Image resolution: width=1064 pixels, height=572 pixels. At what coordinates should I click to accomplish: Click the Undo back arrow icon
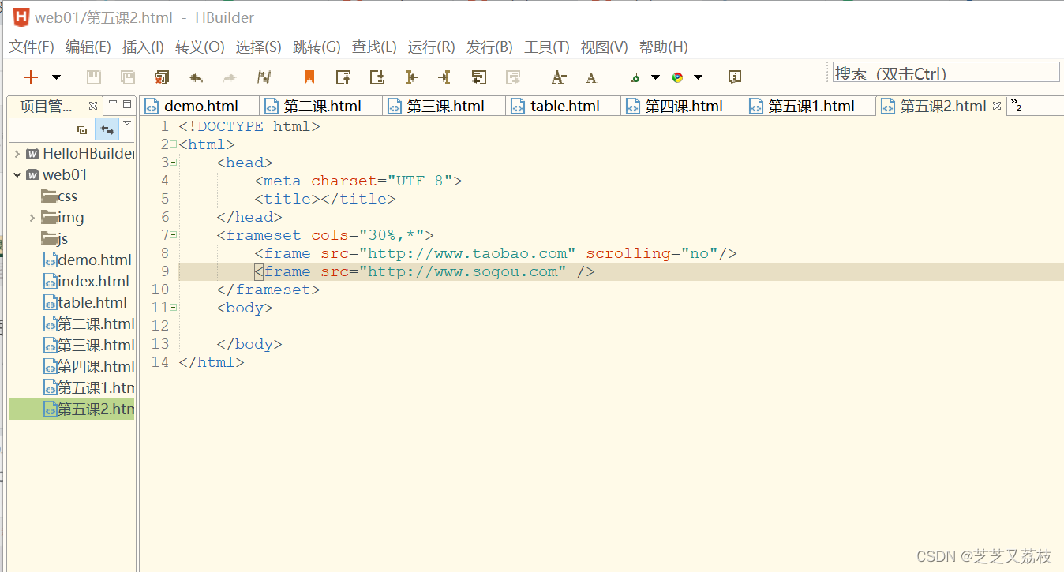pos(196,77)
